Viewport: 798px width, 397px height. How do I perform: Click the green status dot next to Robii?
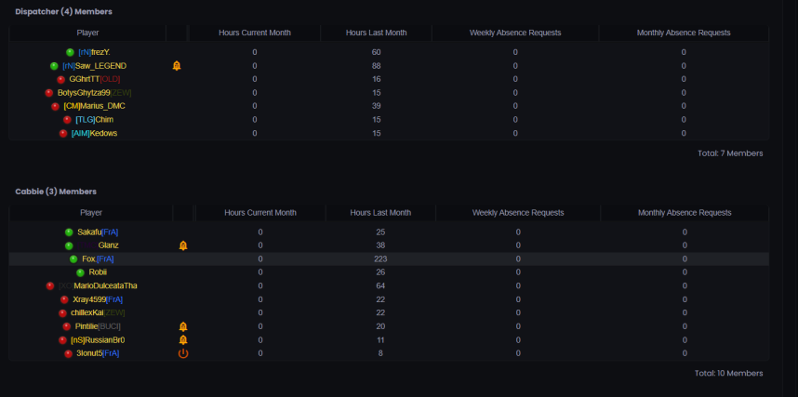coord(80,272)
